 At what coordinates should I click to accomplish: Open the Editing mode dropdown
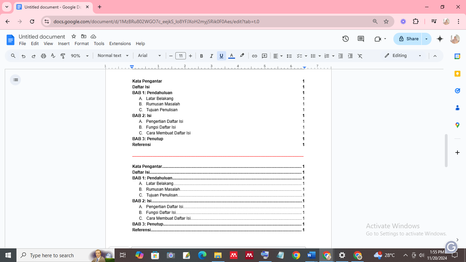pos(403,56)
